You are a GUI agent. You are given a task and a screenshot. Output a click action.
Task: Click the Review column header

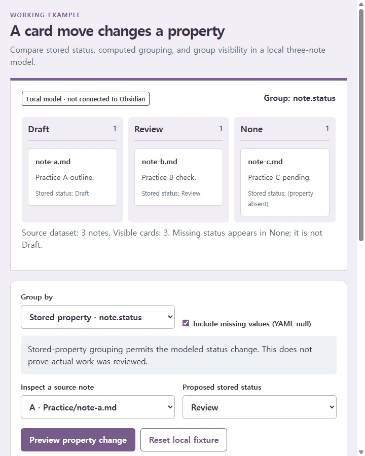click(149, 129)
